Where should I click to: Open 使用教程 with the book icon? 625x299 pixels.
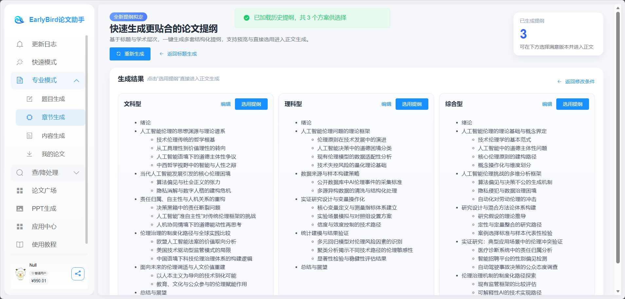tap(20, 244)
